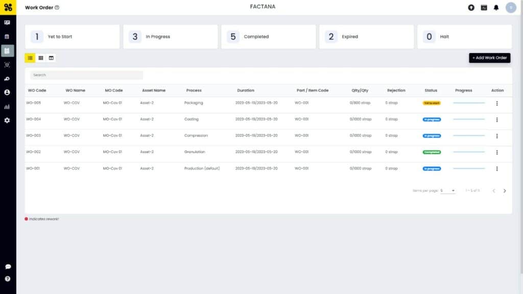Click the Production (default) process cell
Screen dimensions: 523x294
(202, 168)
